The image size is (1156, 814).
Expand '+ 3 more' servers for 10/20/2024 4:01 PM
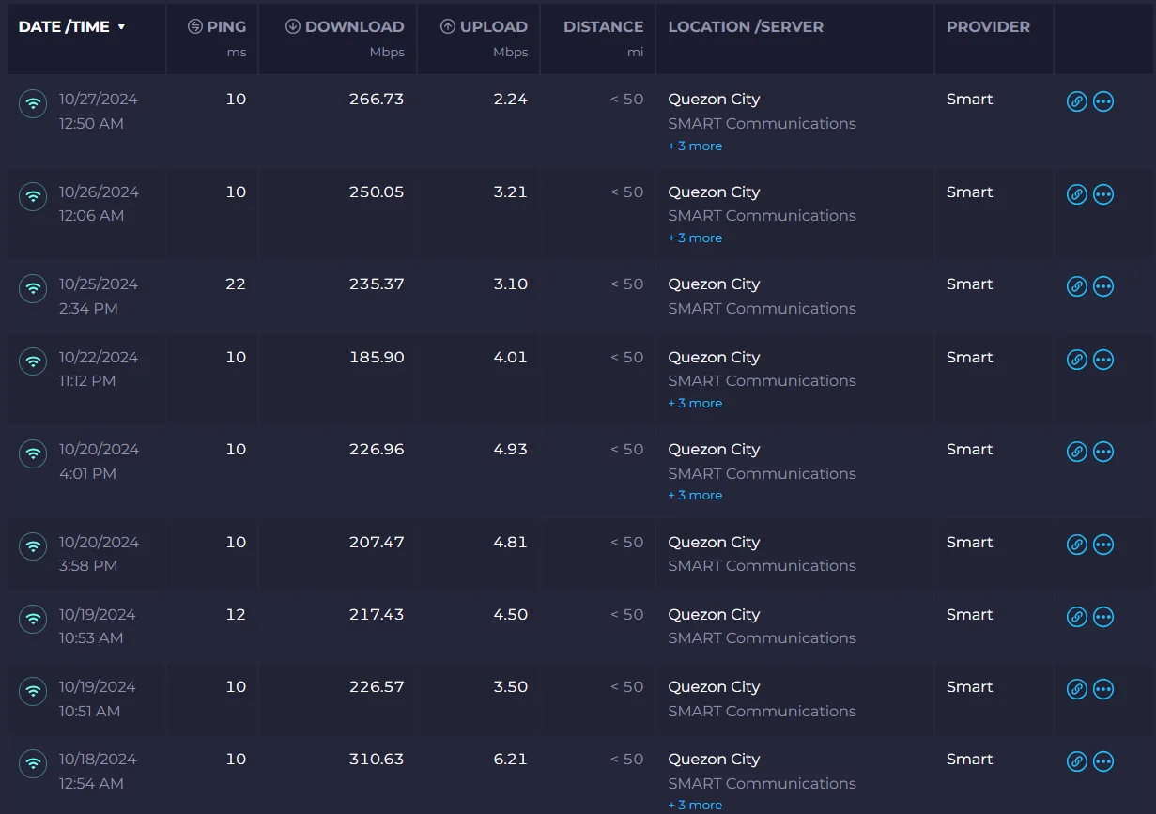[x=695, y=496]
